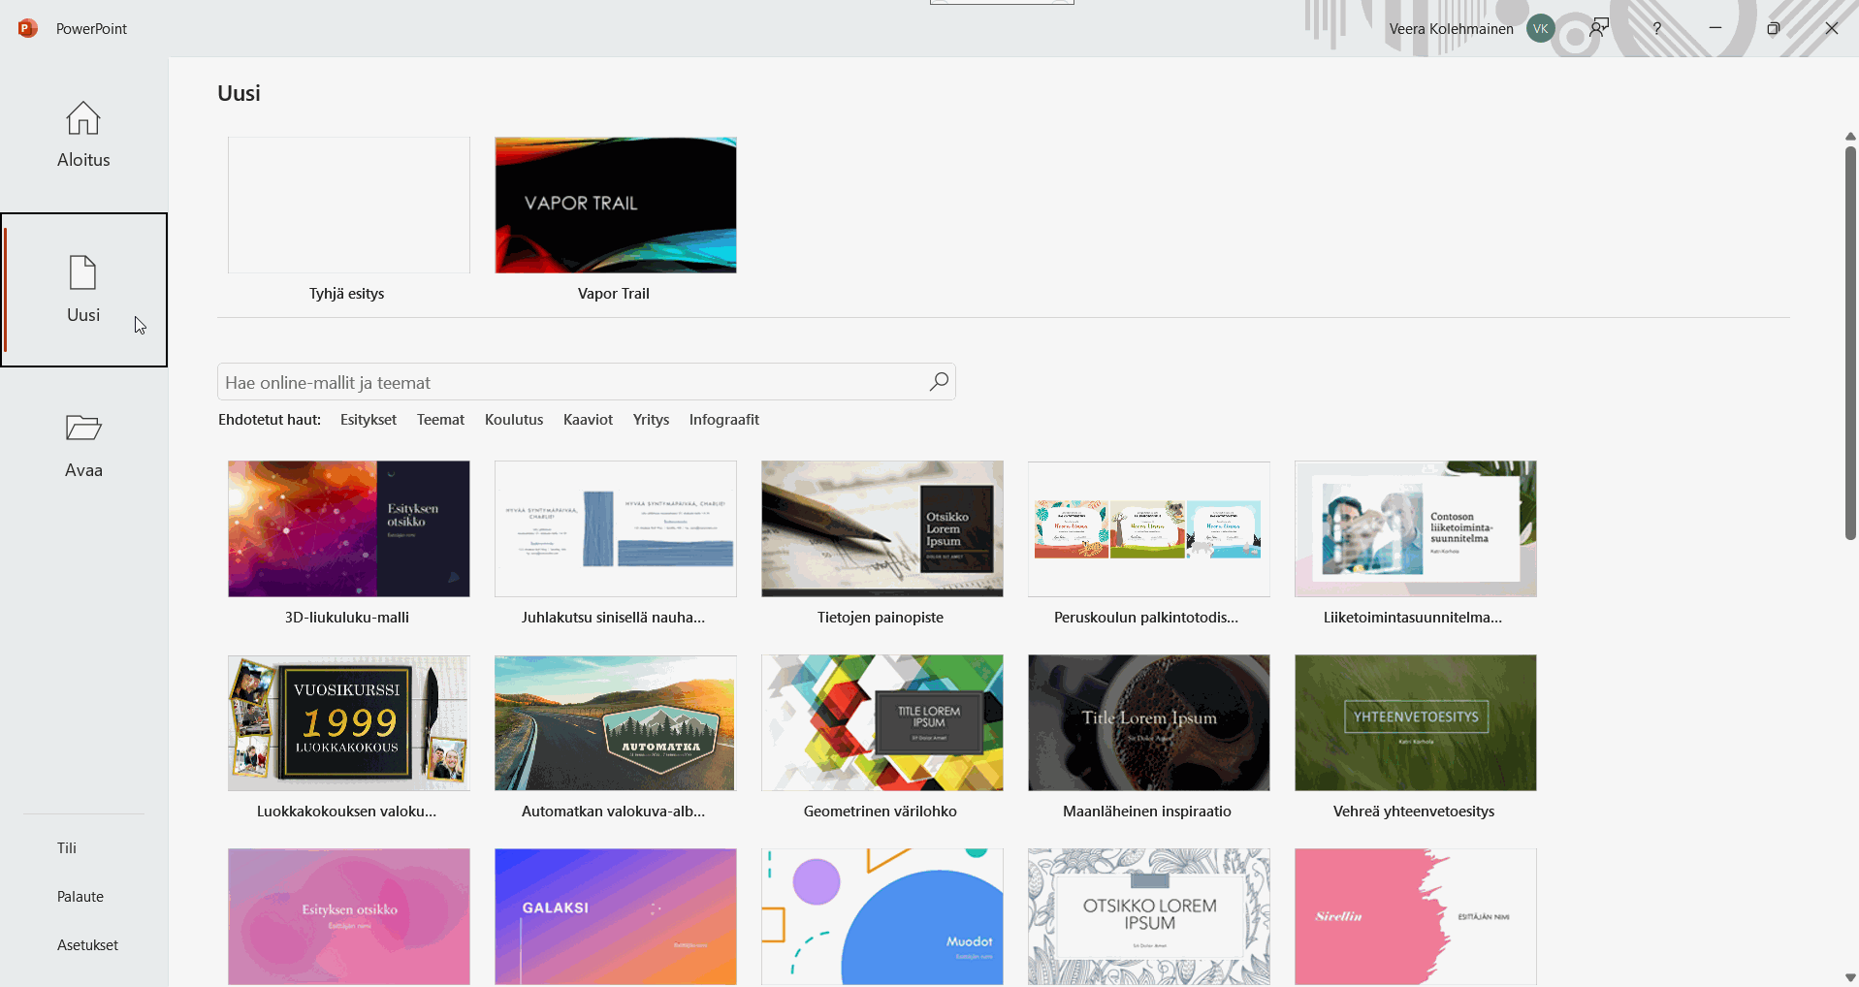Choose the Liiketoimintasuunnitelma template
Image resolution: width=1859 pixels, height=987 pixels.
[x=1416, y=528]
